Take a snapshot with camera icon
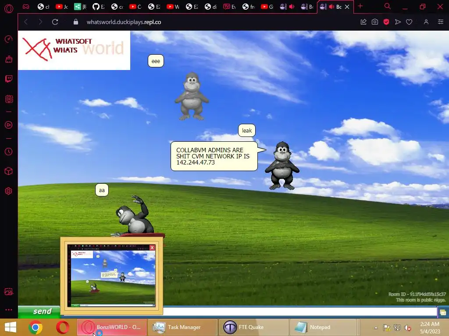Image resolution: width=449 pixels, height=336 pixels. click(375, 22)
